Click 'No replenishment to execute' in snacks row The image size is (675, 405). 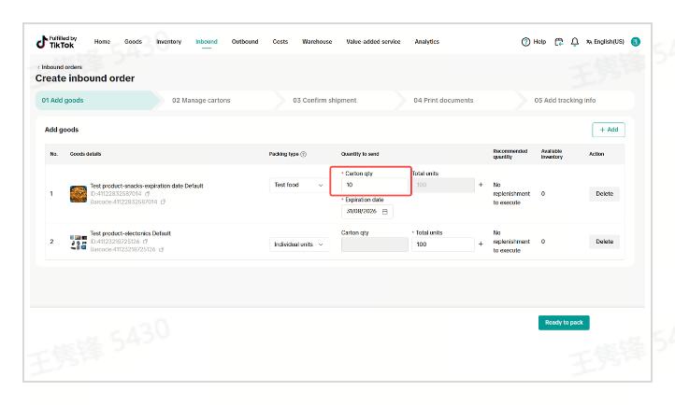511,194
